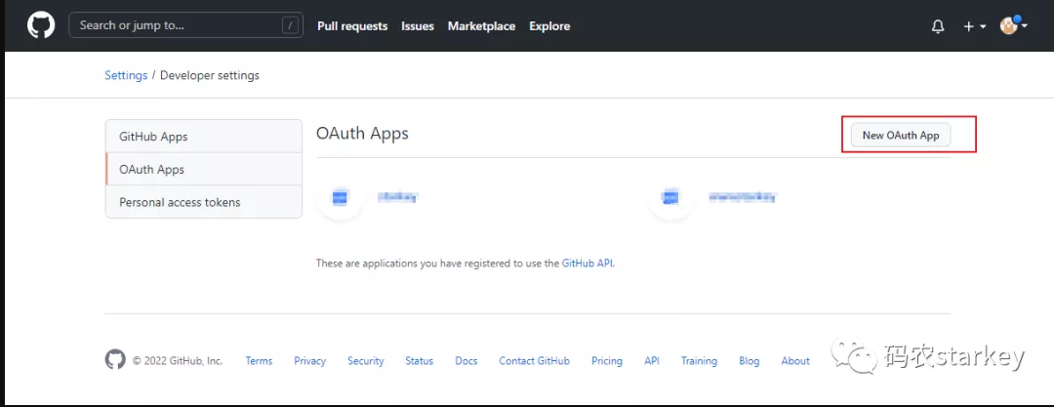Open the user avatar profile menu
The image size is (1054, 407).
coord(1013,26)
